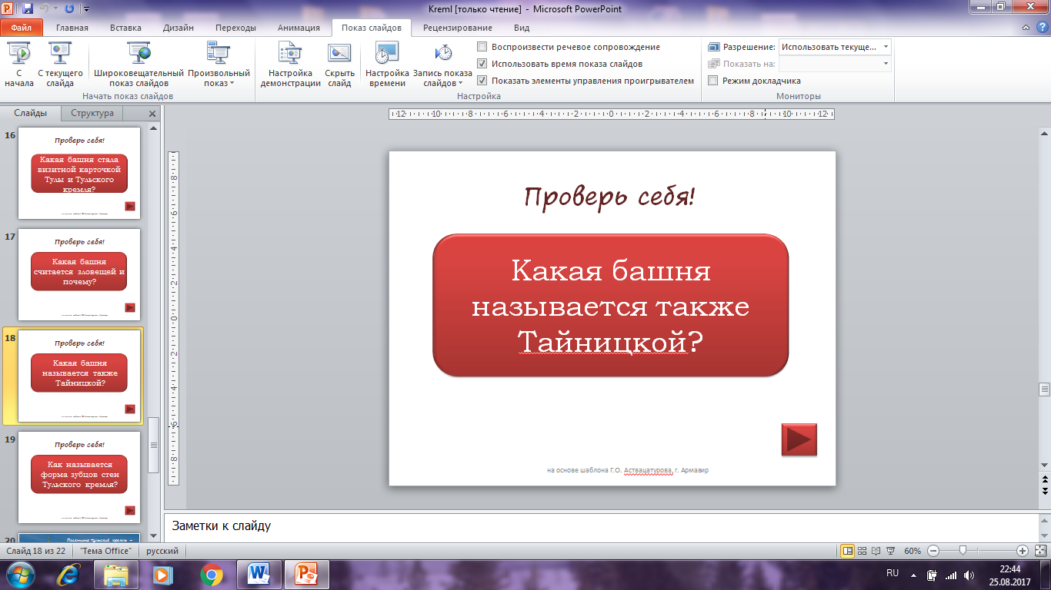Open undo history dropdown arrow
Image resolution: width=1051 pixels, height=590 pixels.
click(x=56, y=9)
